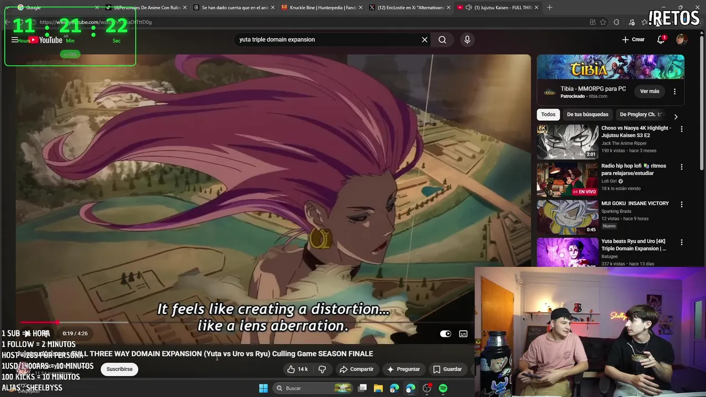The height and width of the screenshot is (397, 706).
Task: Open Task View from the taskbar
Action: click(x=362, y=388)
